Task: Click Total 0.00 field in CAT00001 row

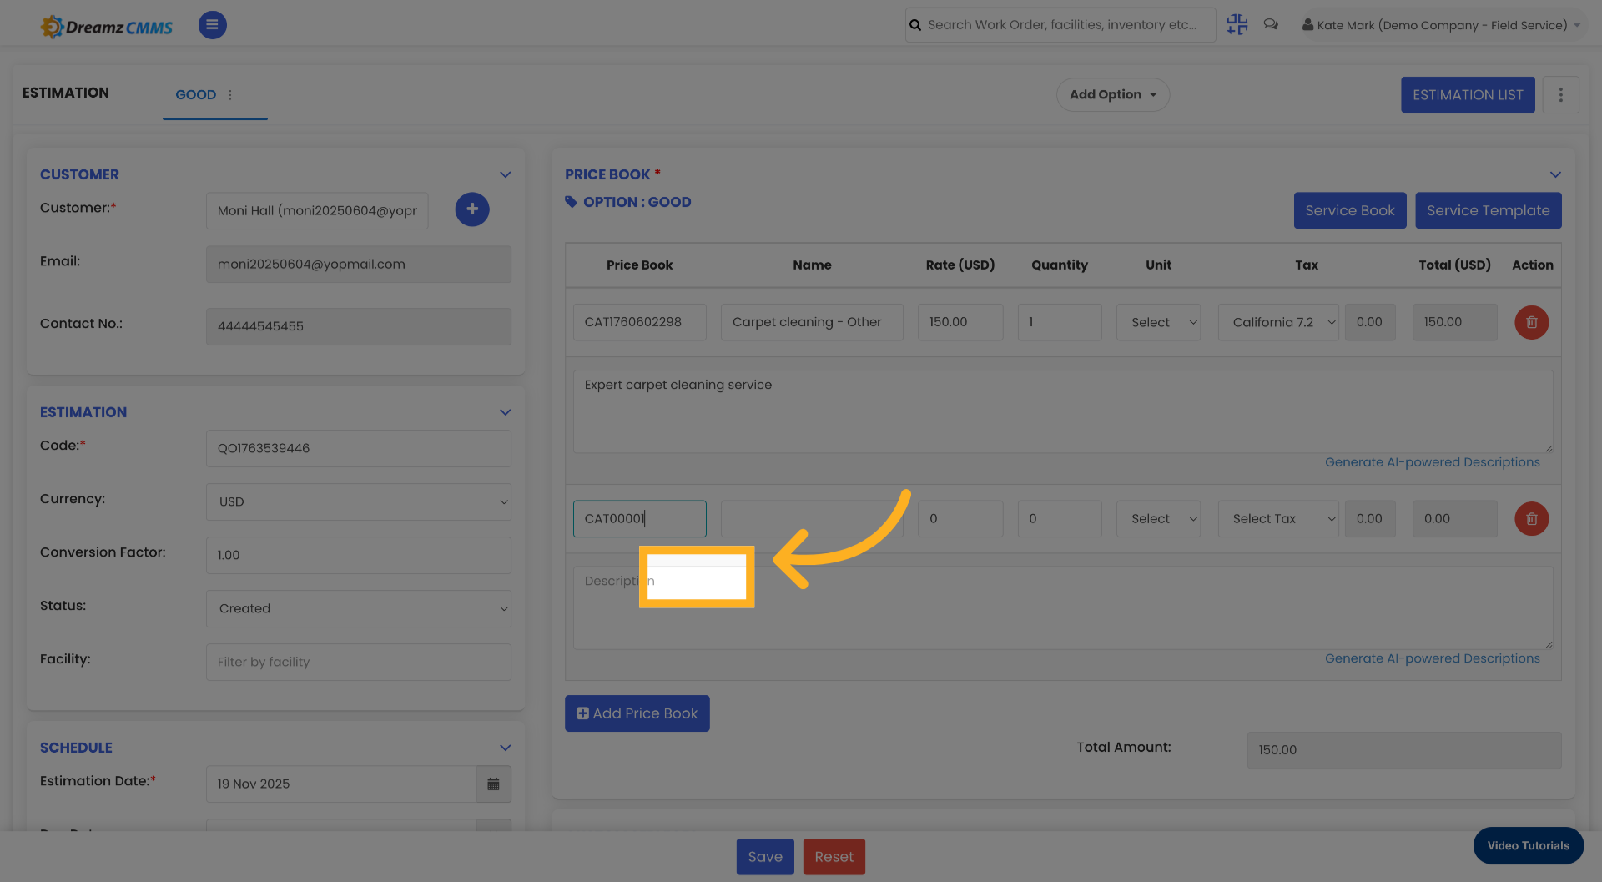Action: 1454,519
